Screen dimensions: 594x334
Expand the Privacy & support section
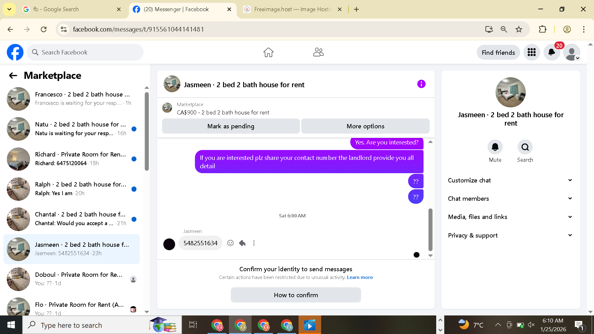pyautogui.click(x=510, y=235)
